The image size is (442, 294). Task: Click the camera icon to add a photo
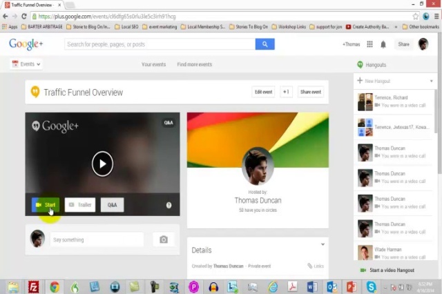[164, 239]
